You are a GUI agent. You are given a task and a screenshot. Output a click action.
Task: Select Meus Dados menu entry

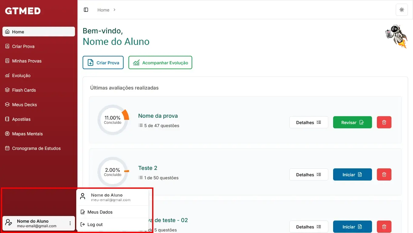[100, 212]
